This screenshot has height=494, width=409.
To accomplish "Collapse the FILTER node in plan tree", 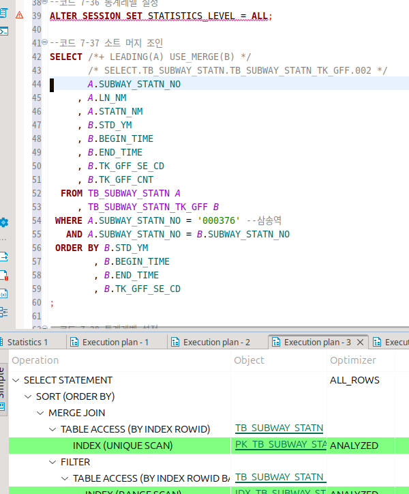I will click(x=52, y=462).
